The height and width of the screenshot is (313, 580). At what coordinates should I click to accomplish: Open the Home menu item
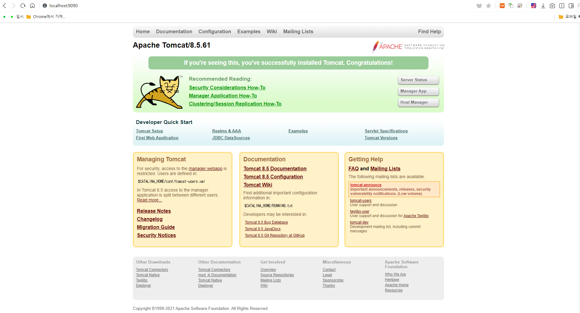tap(143, 32)
